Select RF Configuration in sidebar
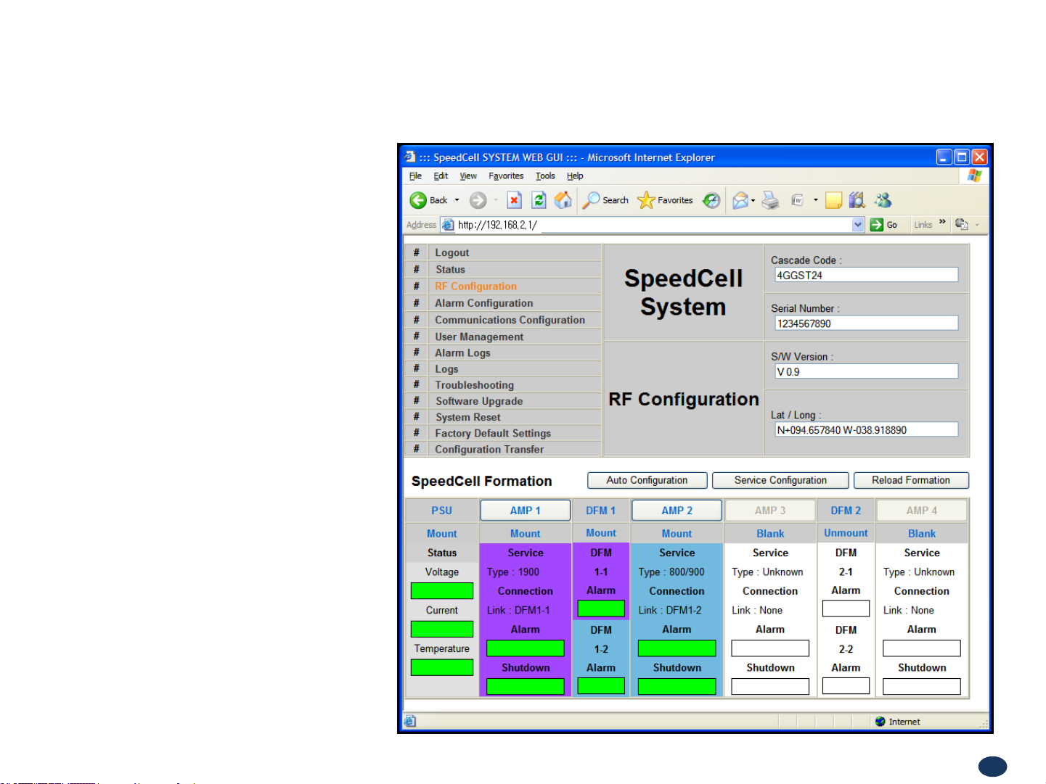 click(x=476, y=286)
